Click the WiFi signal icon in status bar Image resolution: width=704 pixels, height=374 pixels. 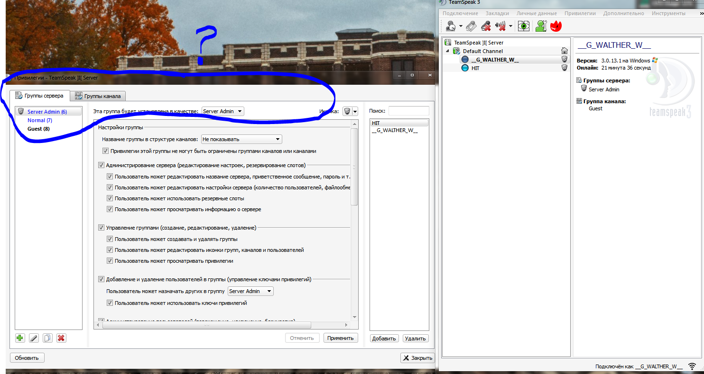click(x=692, y=366)
